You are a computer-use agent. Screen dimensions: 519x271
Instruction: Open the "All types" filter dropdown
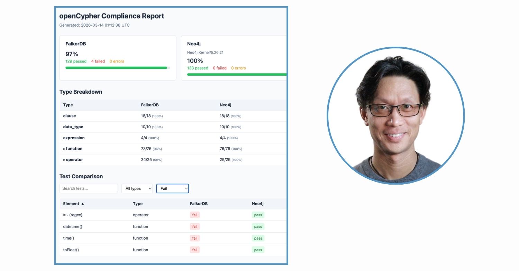[x=137, y=188]
